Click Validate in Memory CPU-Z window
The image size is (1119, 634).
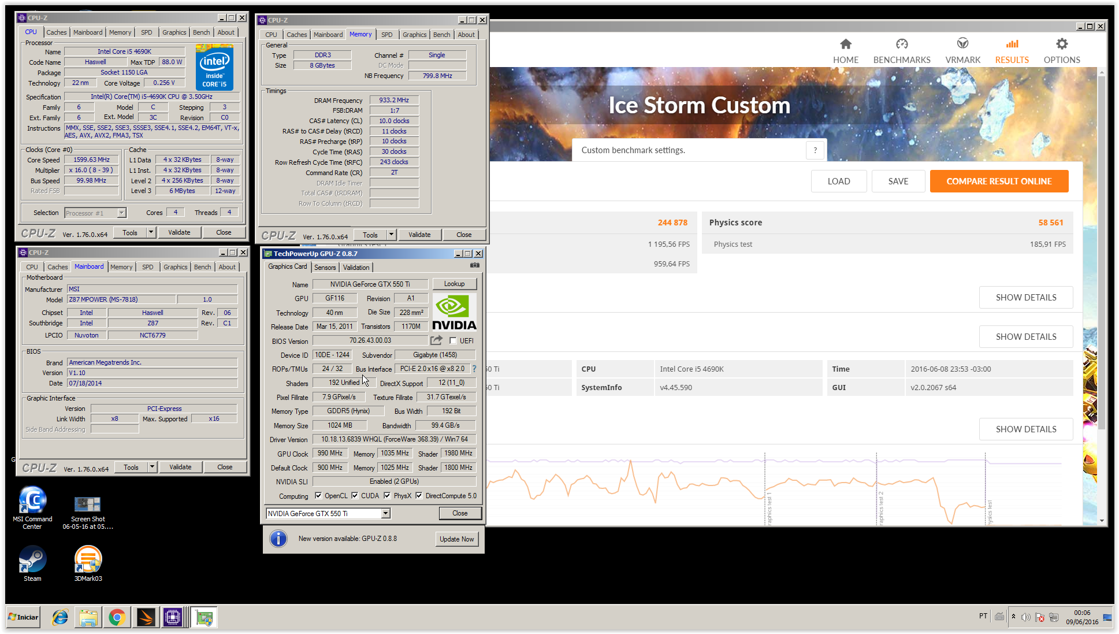(x=419, y=235)
